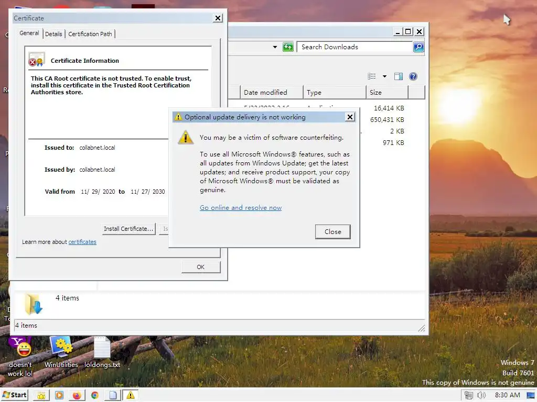Screen dimensions: 537x402
Task: Sort by the Size column header
Action: [387, 92]
